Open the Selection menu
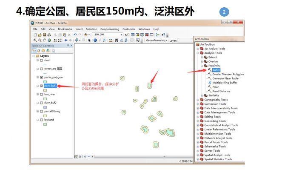This screenshot has height=170, width=302. 91,29
